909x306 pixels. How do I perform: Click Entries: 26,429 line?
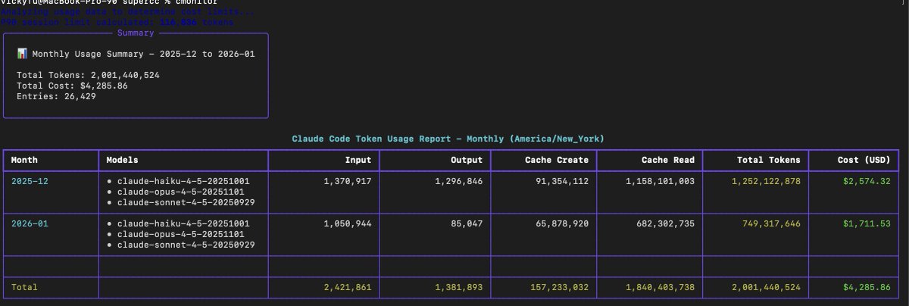(56, 96)
